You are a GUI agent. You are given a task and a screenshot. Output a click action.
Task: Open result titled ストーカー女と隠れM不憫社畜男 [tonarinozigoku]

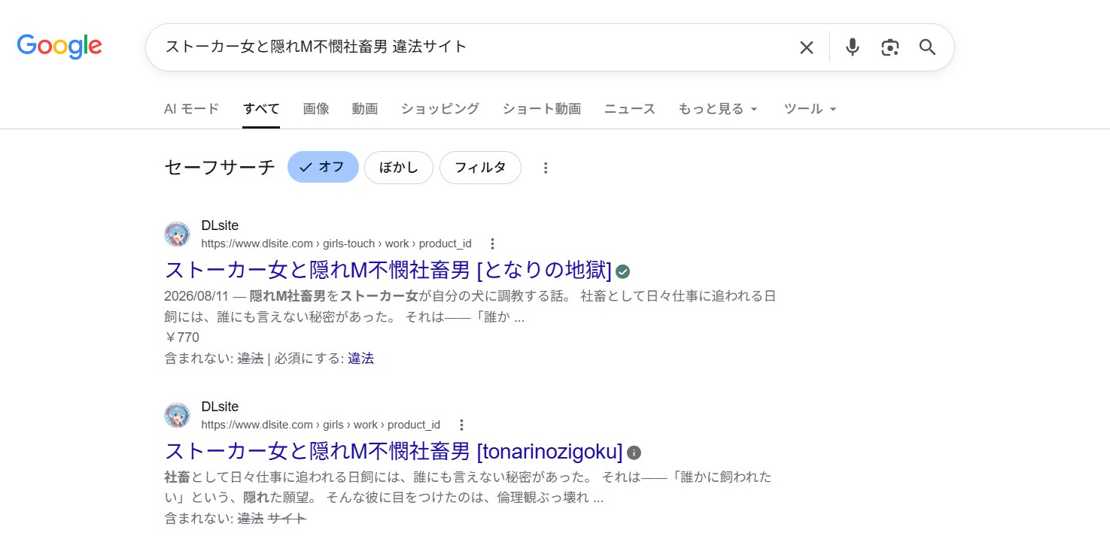point(394,452)
